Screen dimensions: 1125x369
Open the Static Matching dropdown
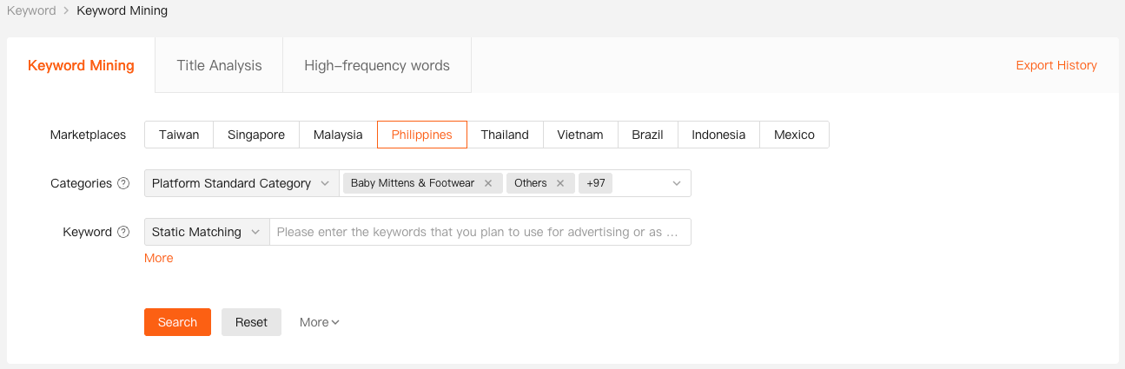(207, 232)
